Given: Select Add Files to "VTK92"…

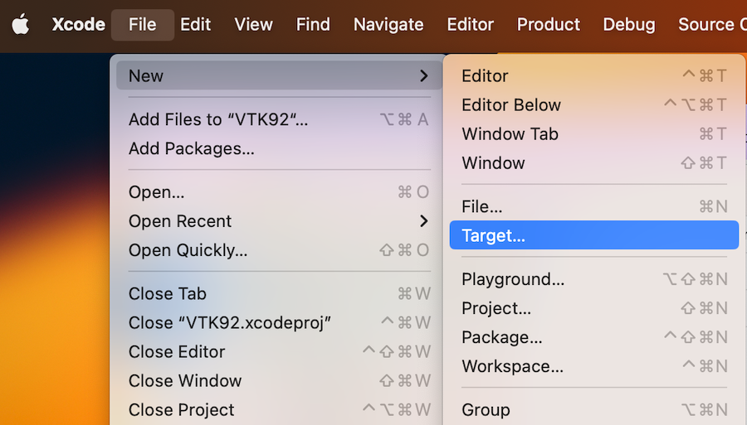Looking at the screenshot, I should coord(217,119).
